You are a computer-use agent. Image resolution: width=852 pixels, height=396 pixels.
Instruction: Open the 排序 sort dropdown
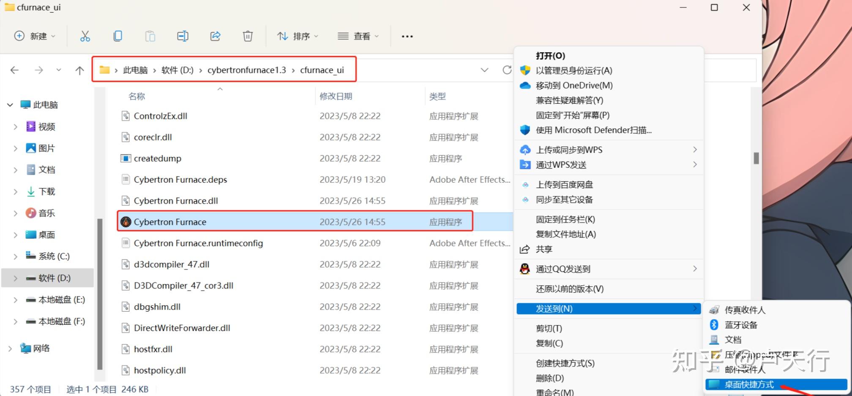[x=298, y=36]
